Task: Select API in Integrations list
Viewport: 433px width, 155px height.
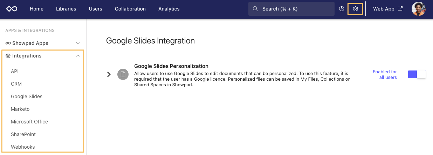Action: pos(15,71)
